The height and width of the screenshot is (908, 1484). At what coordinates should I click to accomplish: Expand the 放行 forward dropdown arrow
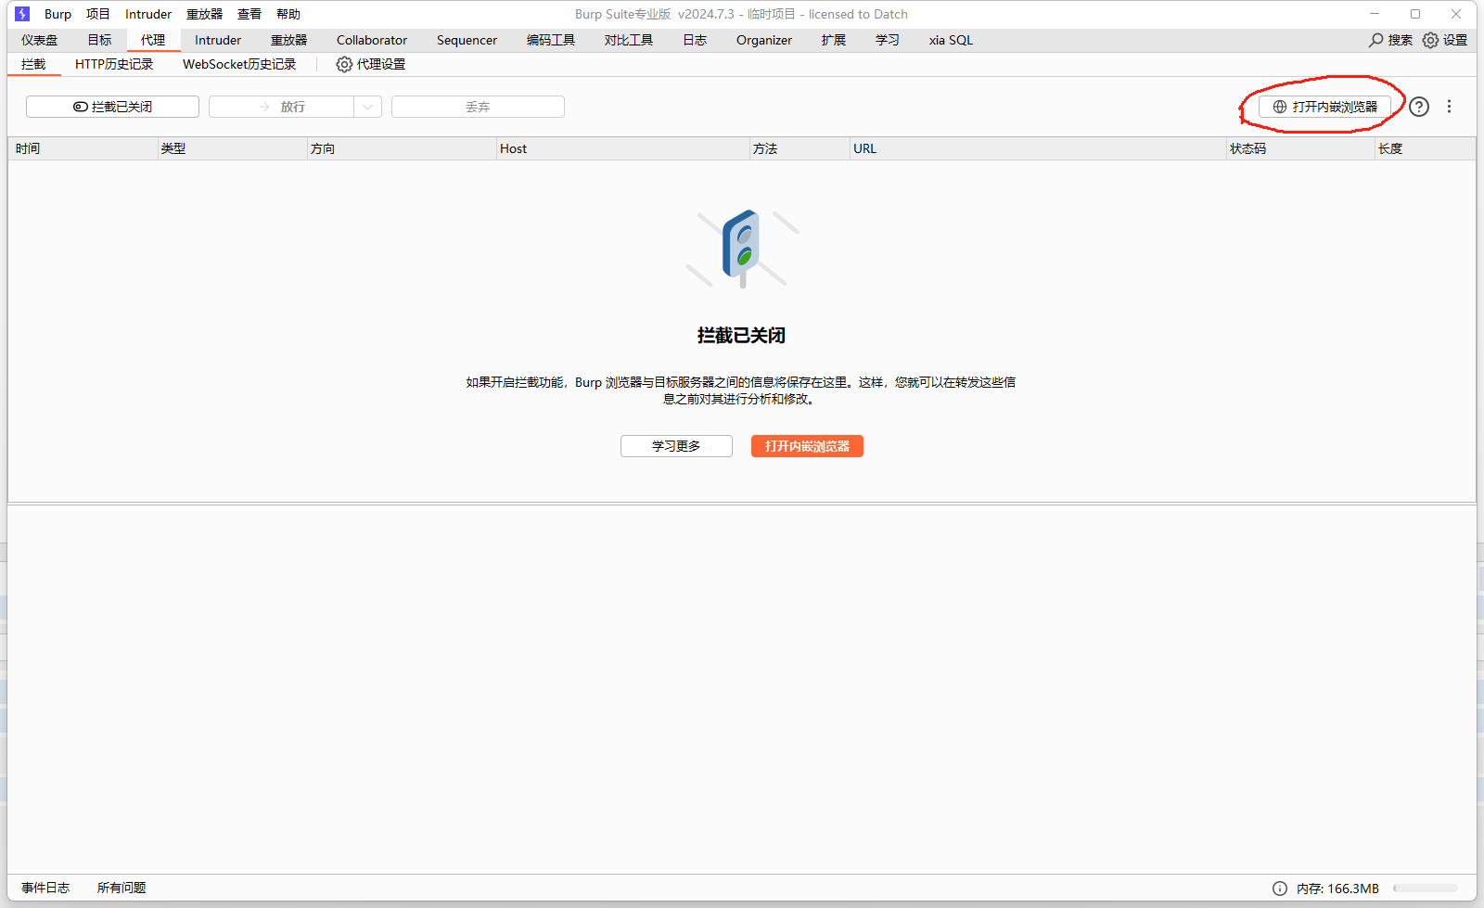pos(368,107)
